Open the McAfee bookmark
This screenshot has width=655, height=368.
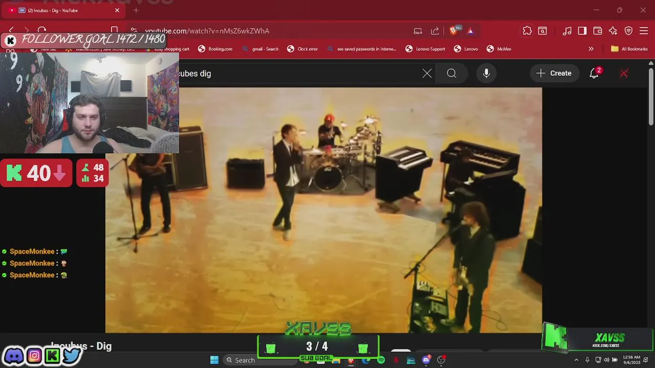[499, 49]
